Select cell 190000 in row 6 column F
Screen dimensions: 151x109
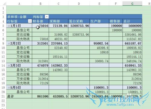point(116,30)
